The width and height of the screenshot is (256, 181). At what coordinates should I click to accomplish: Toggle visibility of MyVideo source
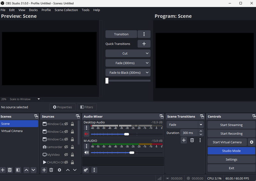pos(66,155)
